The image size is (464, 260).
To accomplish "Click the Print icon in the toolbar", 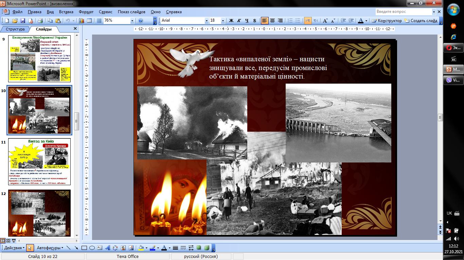I will tap(40, 21).
